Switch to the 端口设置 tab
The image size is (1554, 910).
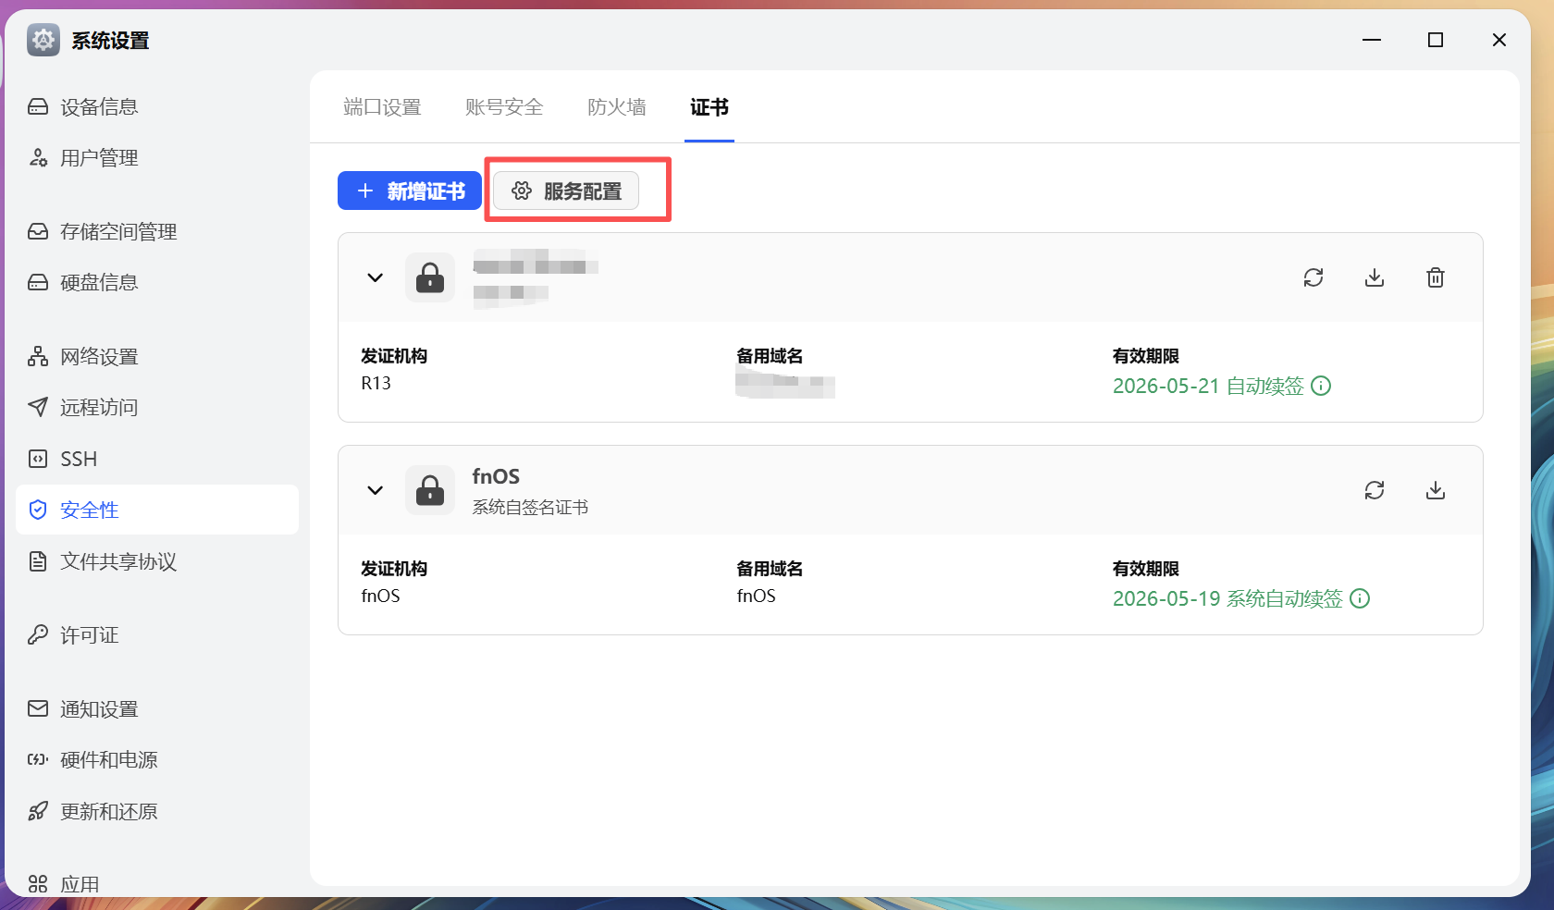pyautogui.click(x=382, y=107)
